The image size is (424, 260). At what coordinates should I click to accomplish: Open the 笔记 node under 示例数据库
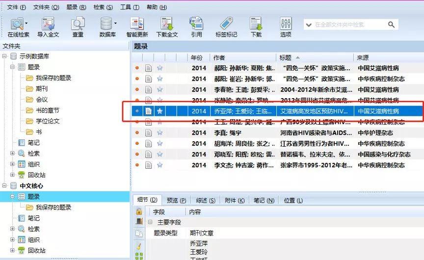33,142
